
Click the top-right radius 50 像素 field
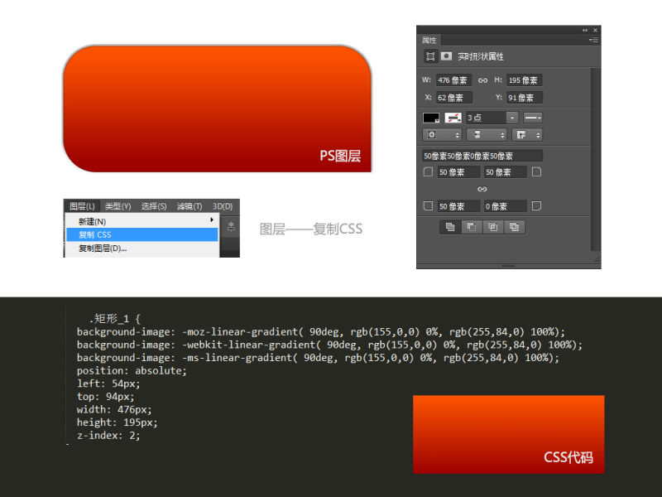pyautogui.click(x=505, y=172)
